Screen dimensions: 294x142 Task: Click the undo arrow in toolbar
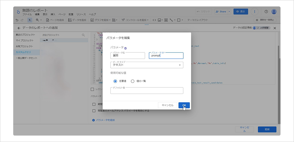tap(17, 20)
